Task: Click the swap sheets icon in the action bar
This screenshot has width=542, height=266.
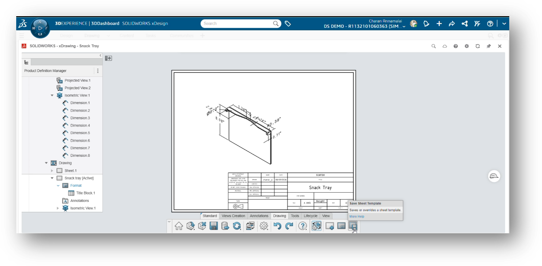Action: [x=250, y=226]
